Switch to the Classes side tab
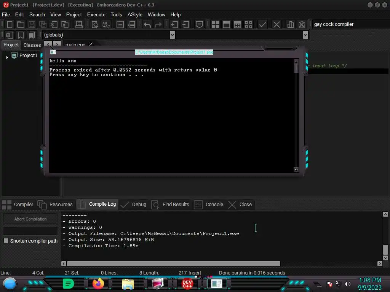The width and height of the screenshot is (390, 292). click(x=32, y=45)
